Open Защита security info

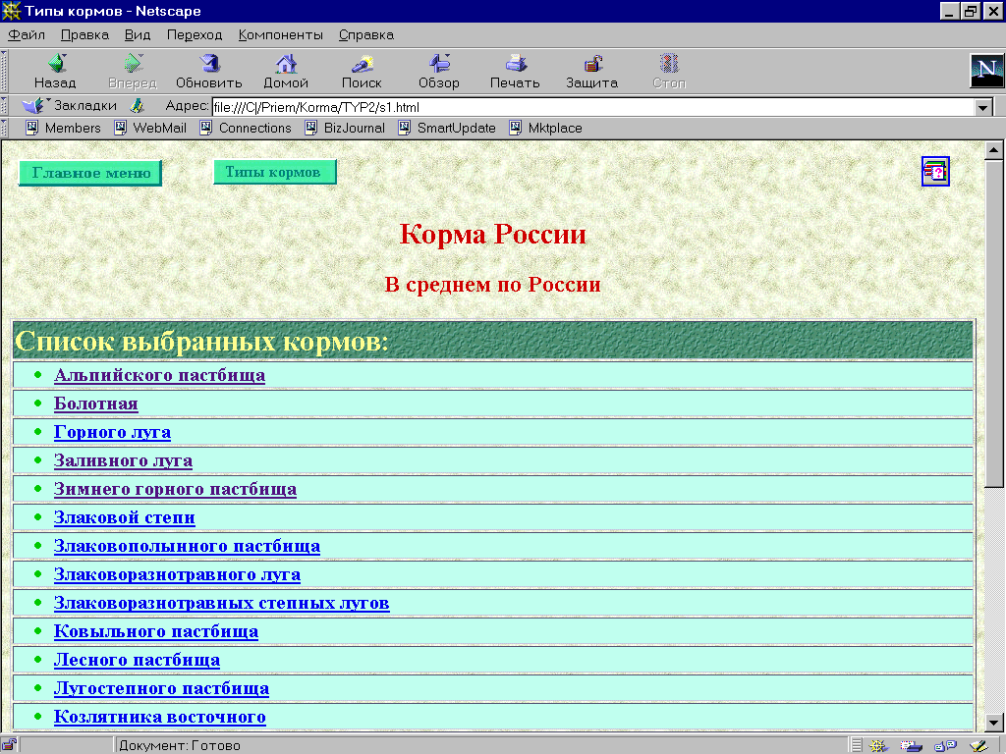pyautogui.click(x=592, y=71)
